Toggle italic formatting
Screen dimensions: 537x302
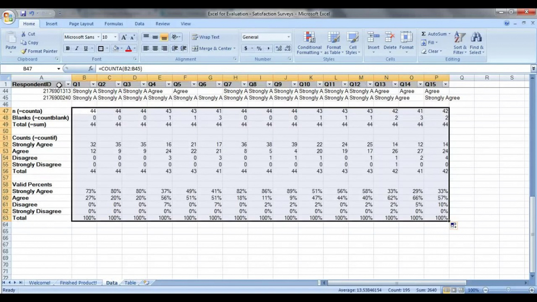tap(76, 48)
